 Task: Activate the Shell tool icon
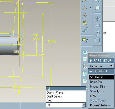85,59
